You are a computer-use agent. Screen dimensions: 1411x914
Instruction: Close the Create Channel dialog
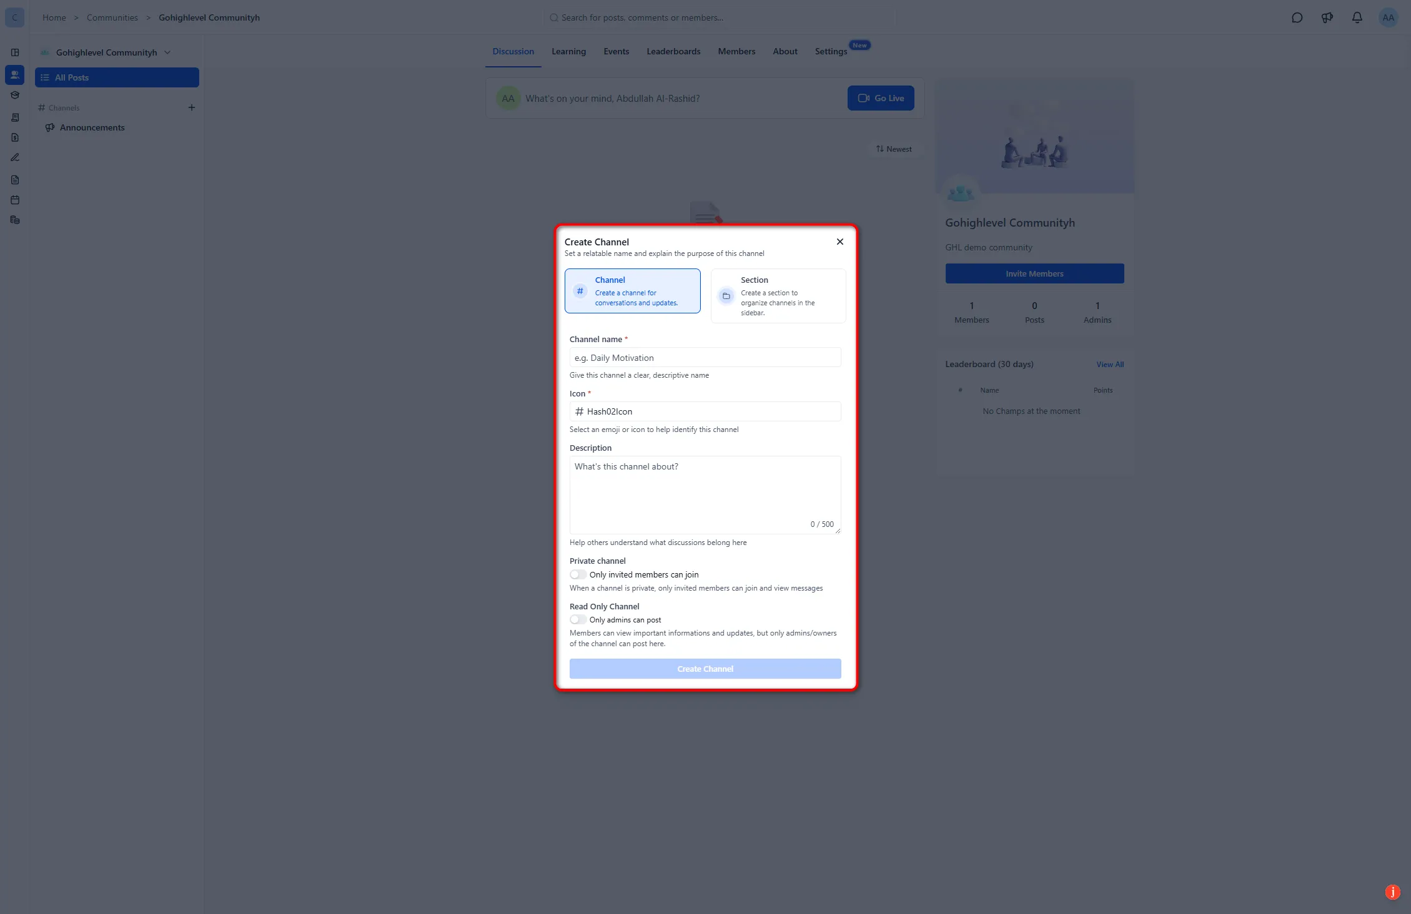(839, 242)
